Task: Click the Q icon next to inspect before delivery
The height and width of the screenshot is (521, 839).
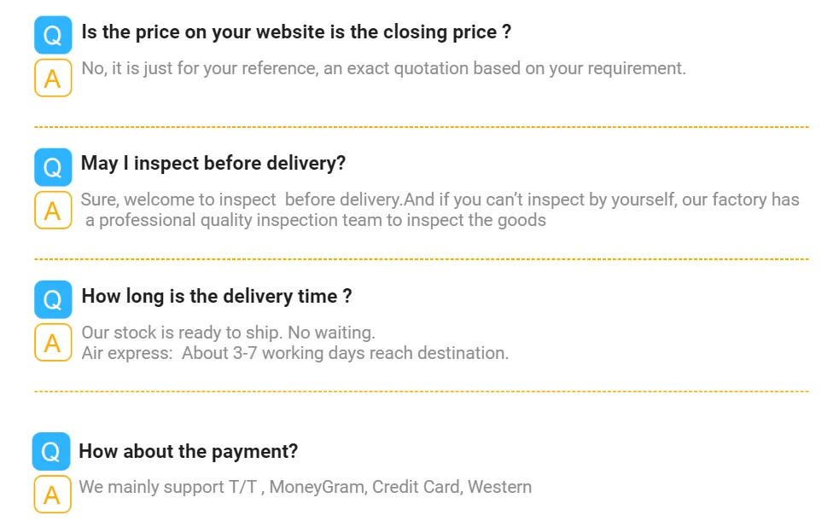Action: tap(53, 167)
